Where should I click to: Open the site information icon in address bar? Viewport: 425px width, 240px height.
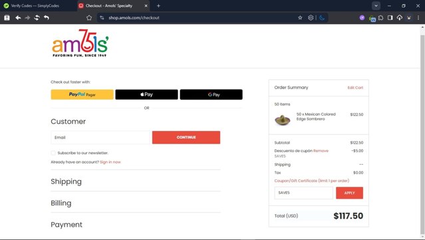pyautogui.click(x=102, y=17)
